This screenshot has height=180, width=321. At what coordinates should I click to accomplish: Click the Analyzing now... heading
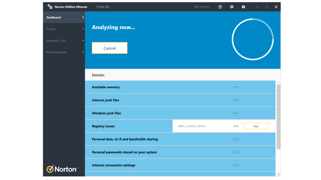tap(114, 27)
